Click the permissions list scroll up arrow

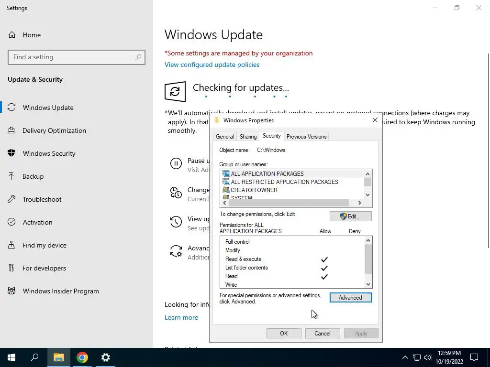(x=368, y=240)
